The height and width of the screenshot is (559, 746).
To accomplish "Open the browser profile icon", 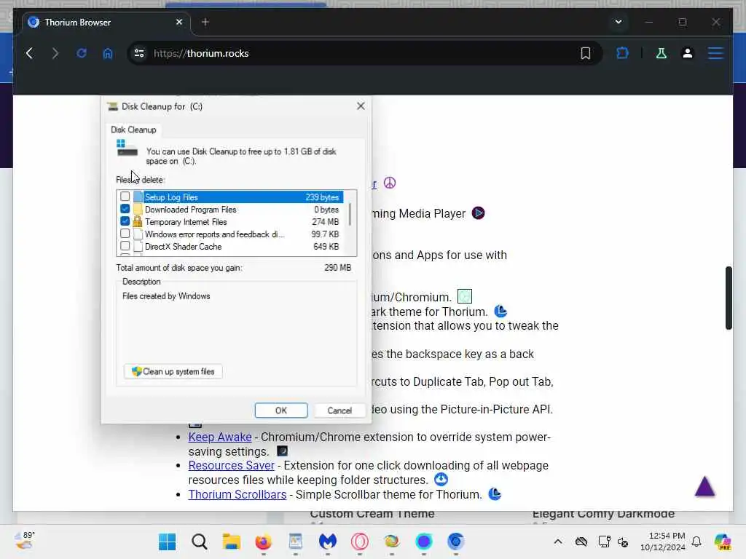I will (x=688, y=53).
